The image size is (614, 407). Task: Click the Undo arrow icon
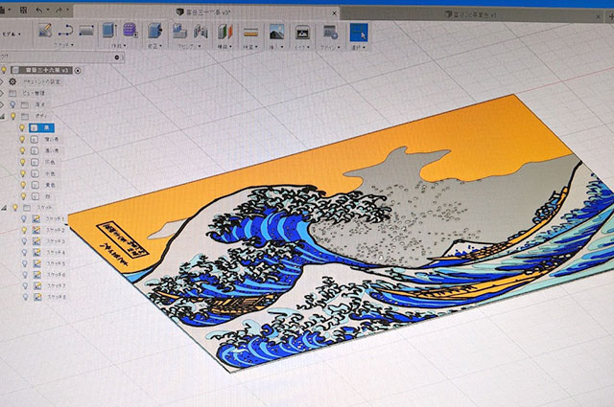click(x=39, y=10)
